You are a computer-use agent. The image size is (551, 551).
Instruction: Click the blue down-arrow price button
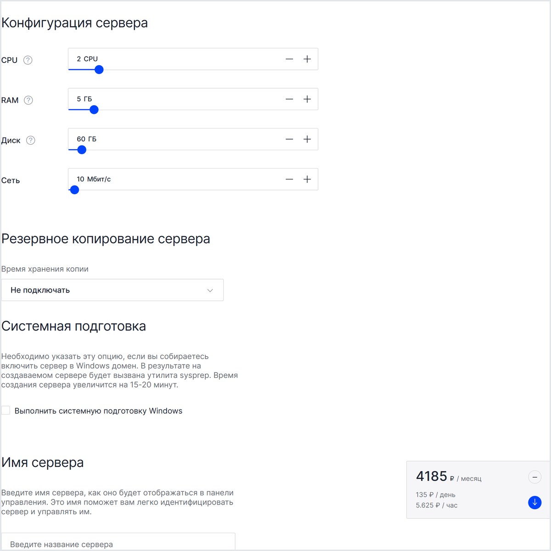coord(534,502)
